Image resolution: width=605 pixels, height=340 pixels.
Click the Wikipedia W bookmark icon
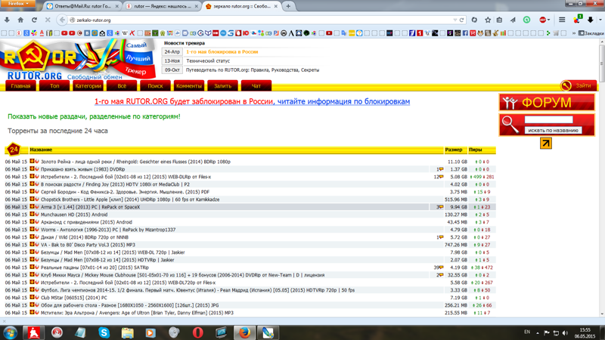pos(125,33)
